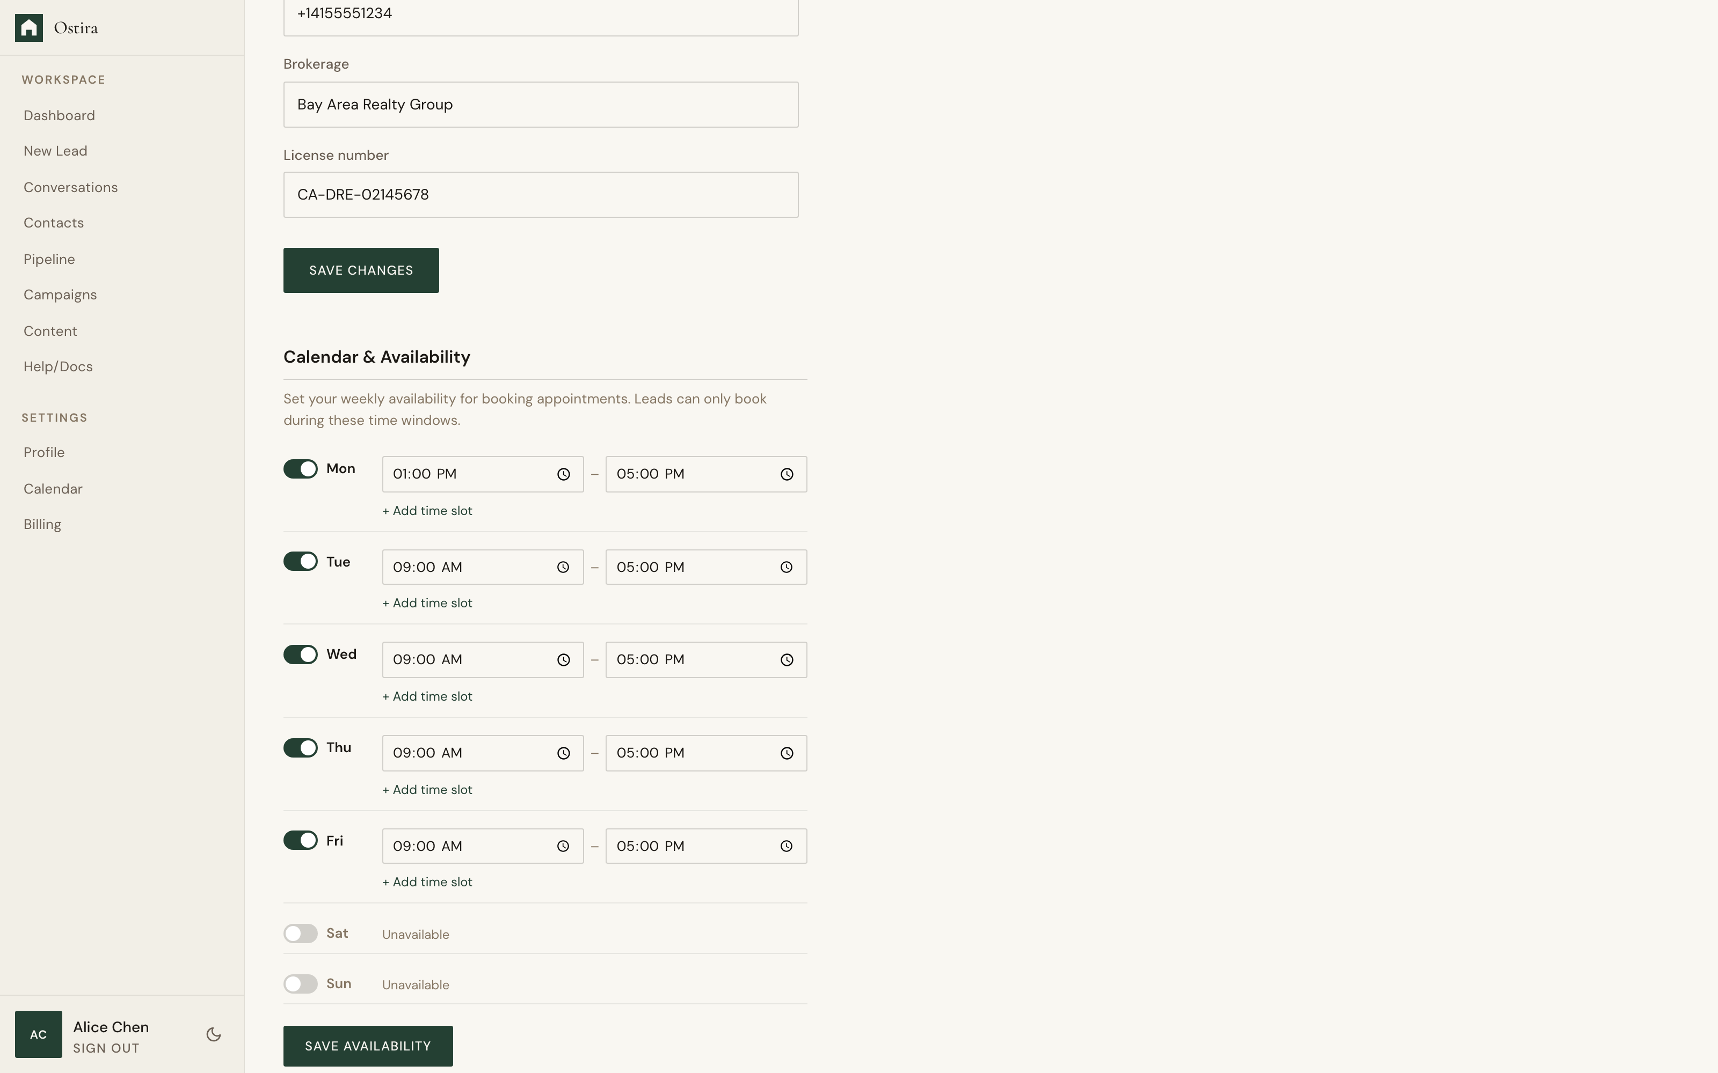The image size is (1718, 1073).
Task: Click the Ostira home logo icon
Action: [x=29, y=27]
